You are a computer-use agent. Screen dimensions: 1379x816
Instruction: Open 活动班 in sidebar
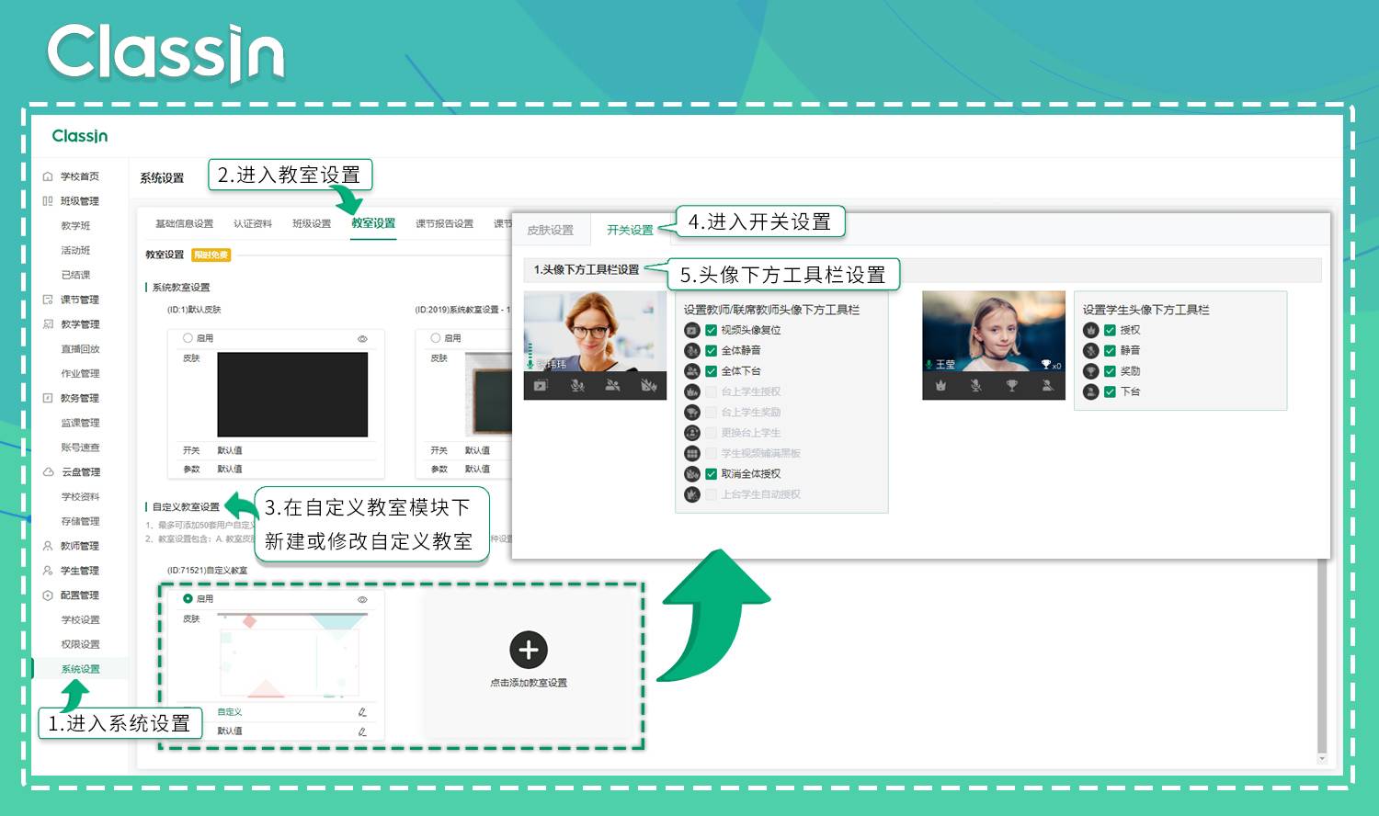[75, 251]
